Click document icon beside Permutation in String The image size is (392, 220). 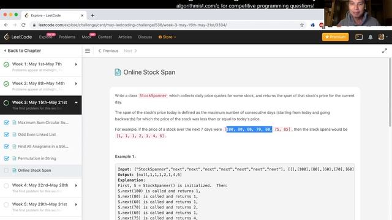tap(14, 158)
